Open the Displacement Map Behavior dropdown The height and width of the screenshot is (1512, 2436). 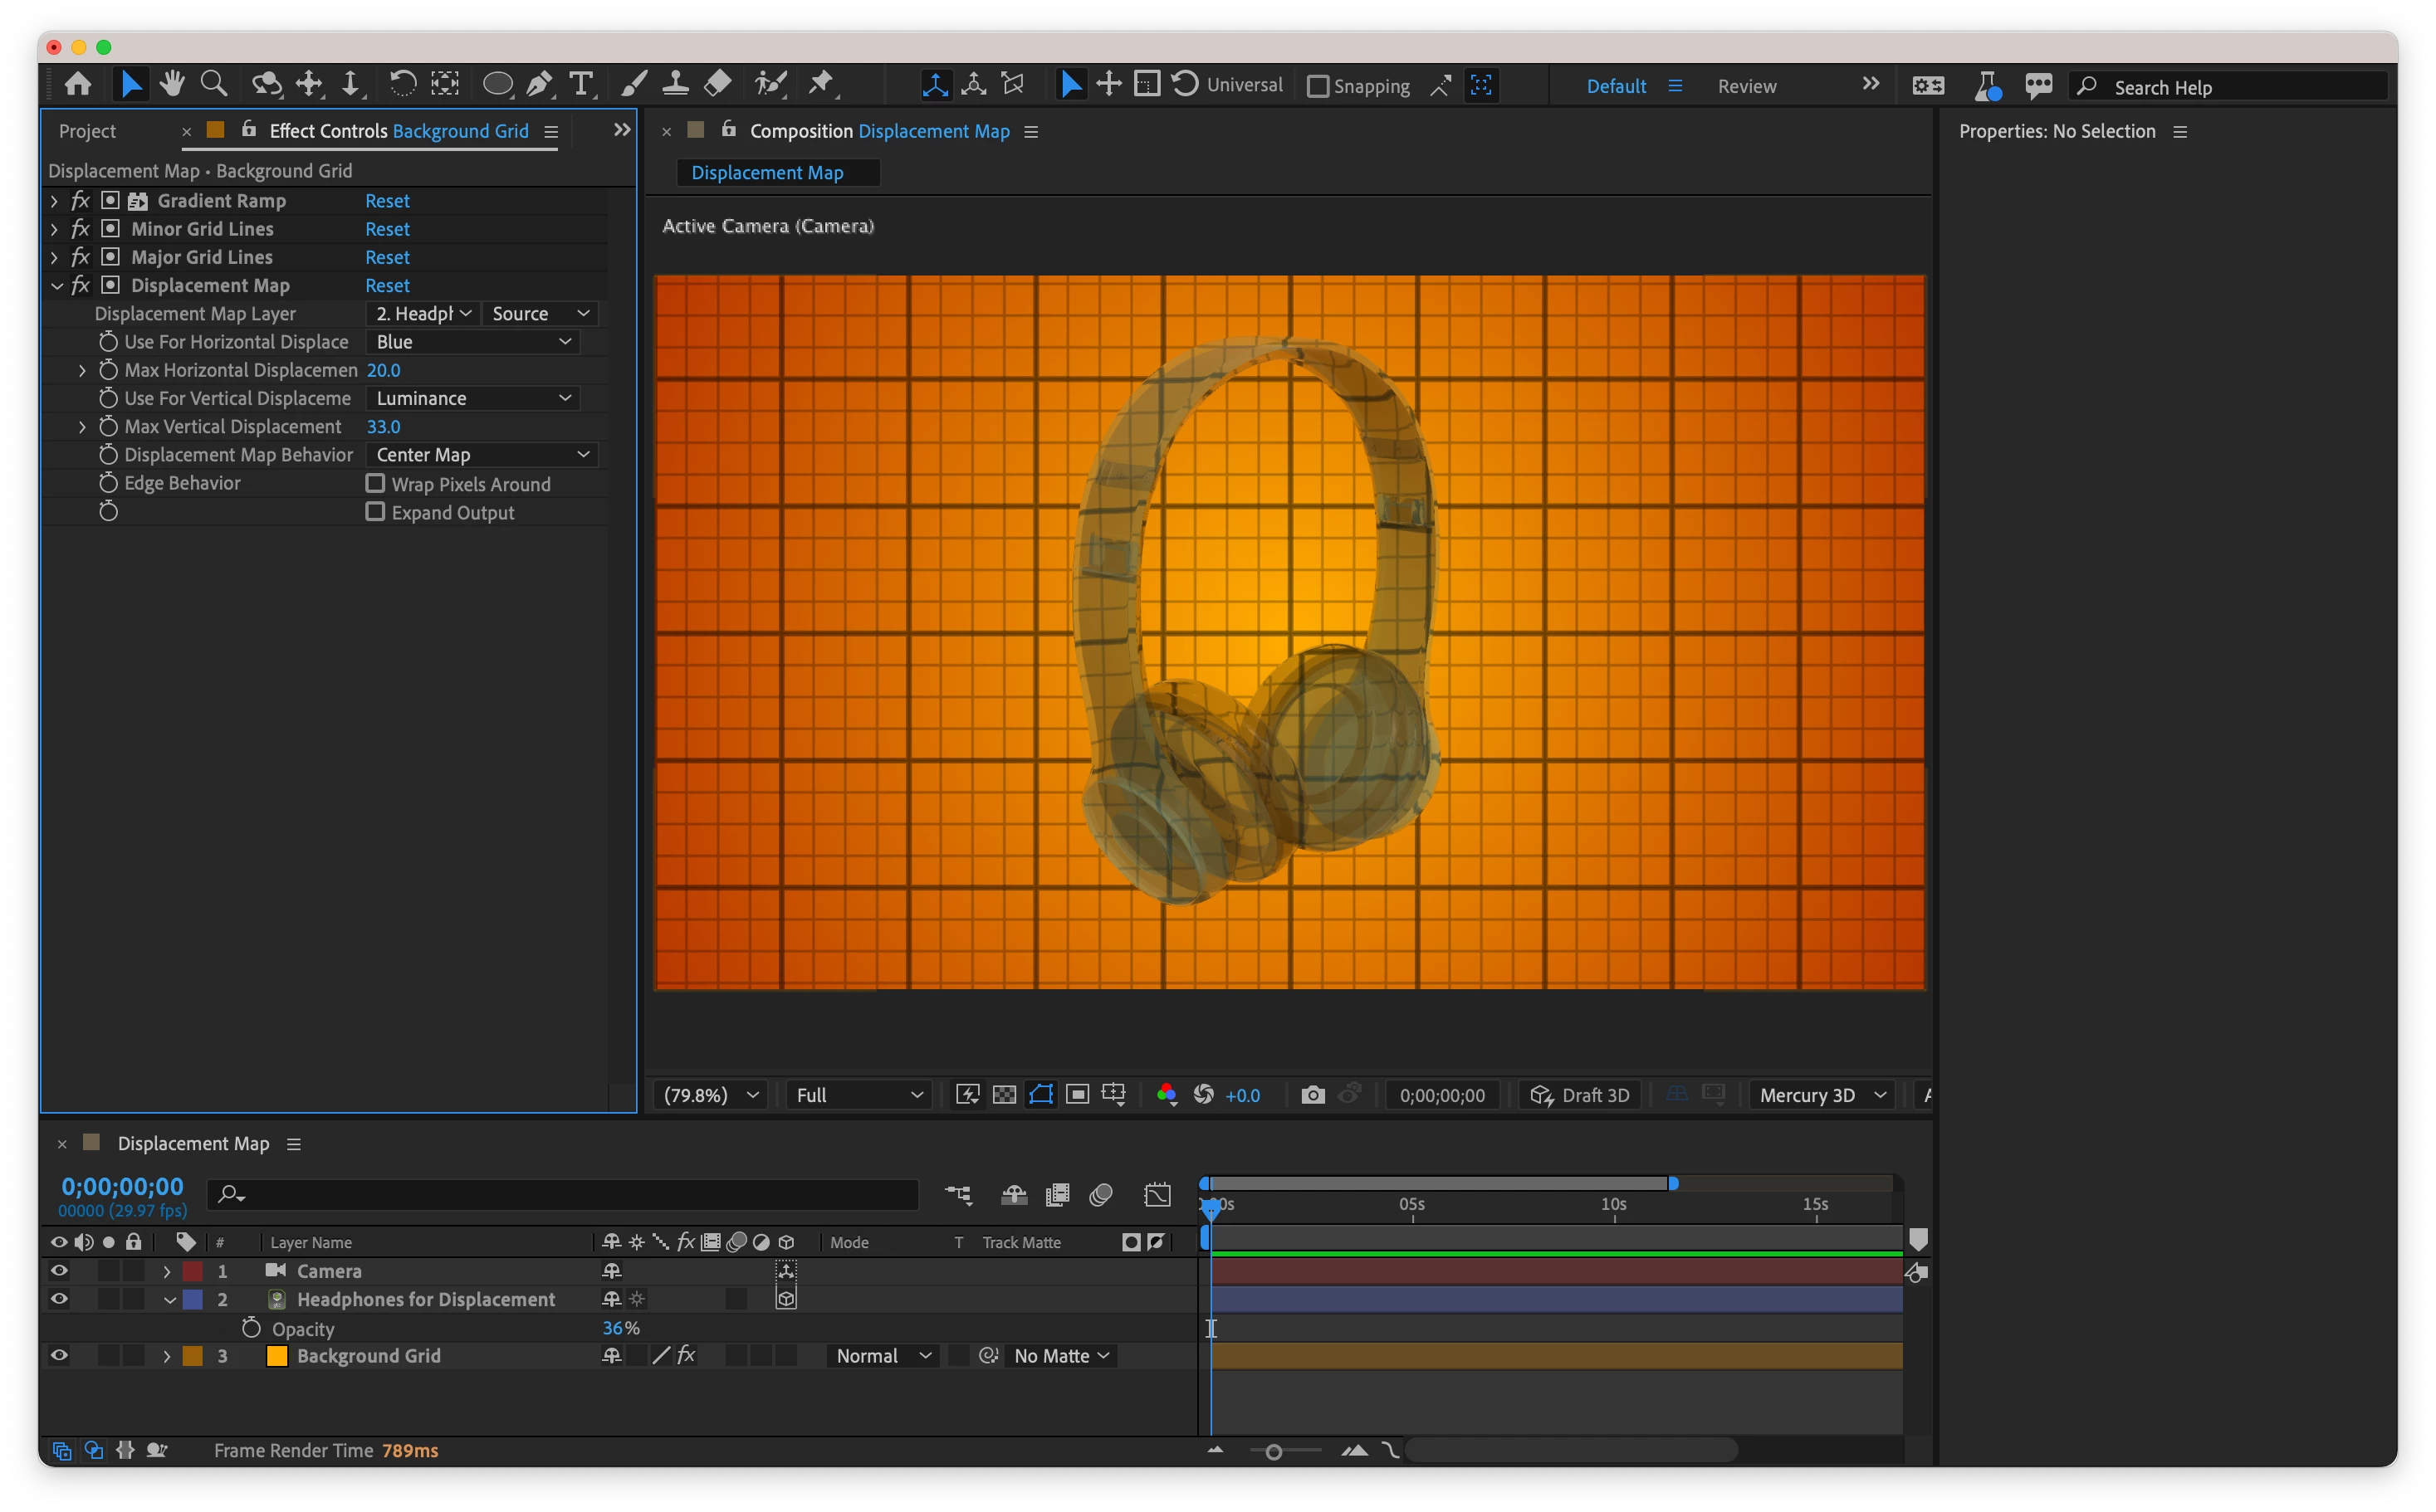tap(482, 455)
